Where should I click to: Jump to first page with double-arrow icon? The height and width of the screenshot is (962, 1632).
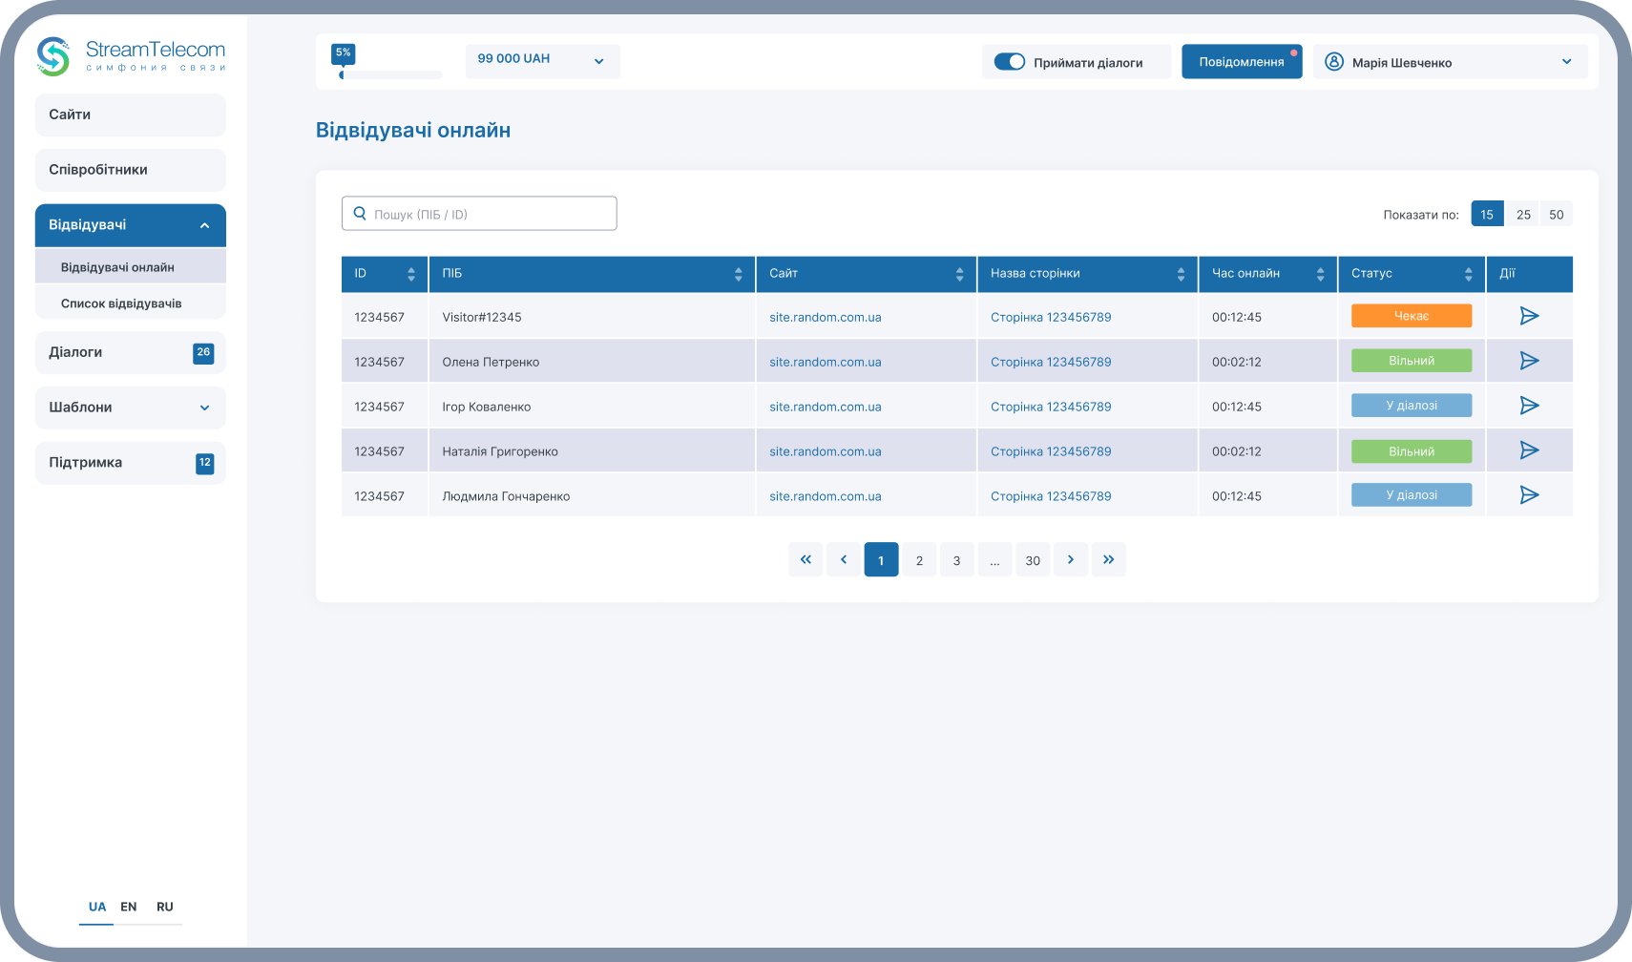[806, 560]
